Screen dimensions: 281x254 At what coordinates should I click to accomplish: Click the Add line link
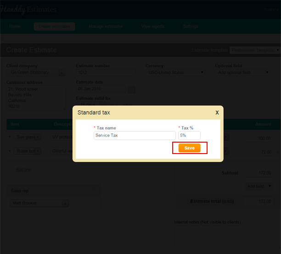[23, 170]
